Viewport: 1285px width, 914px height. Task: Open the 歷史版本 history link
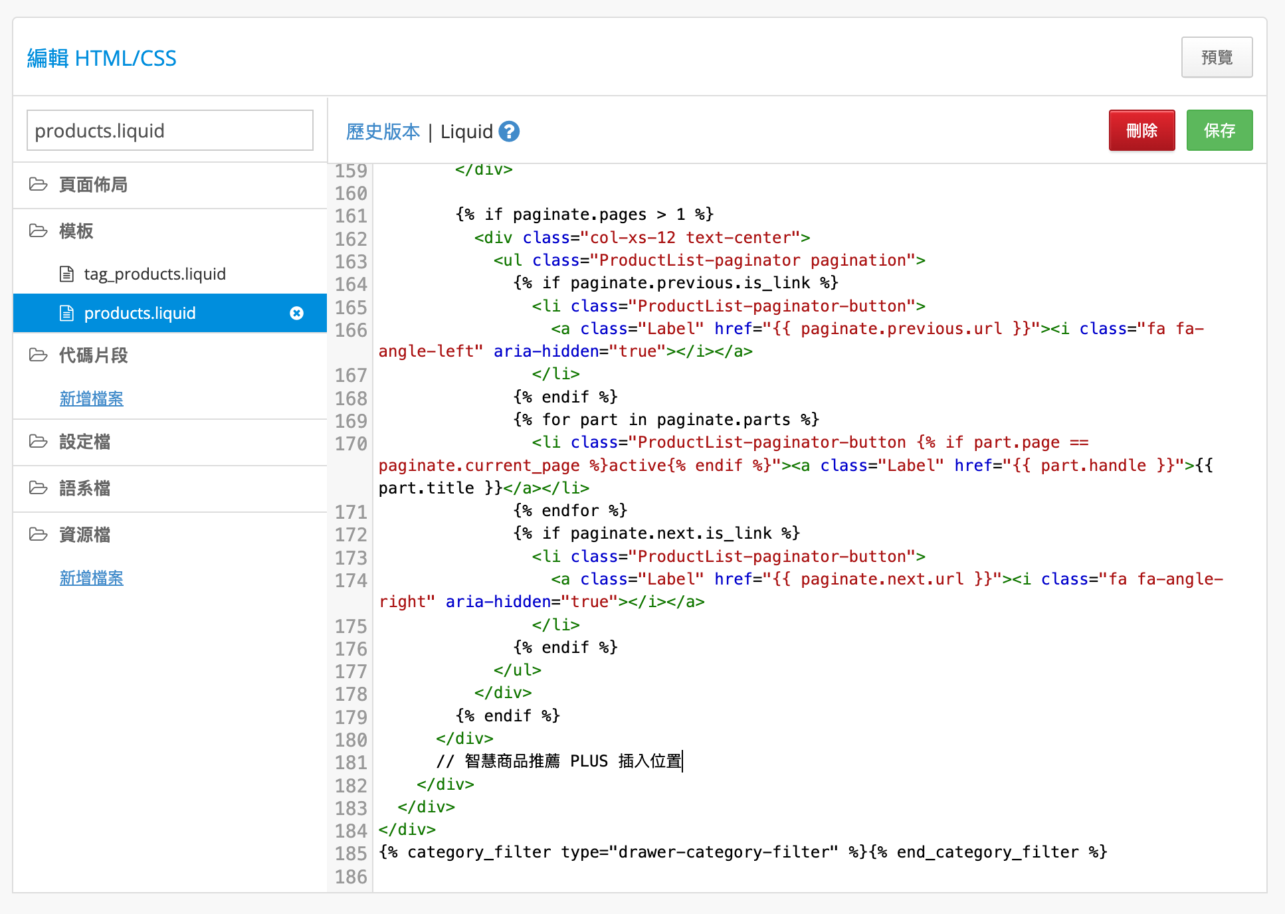383,132
